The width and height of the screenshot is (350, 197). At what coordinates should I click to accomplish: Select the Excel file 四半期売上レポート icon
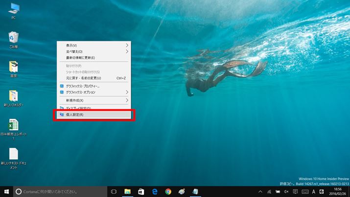point(13,124)
